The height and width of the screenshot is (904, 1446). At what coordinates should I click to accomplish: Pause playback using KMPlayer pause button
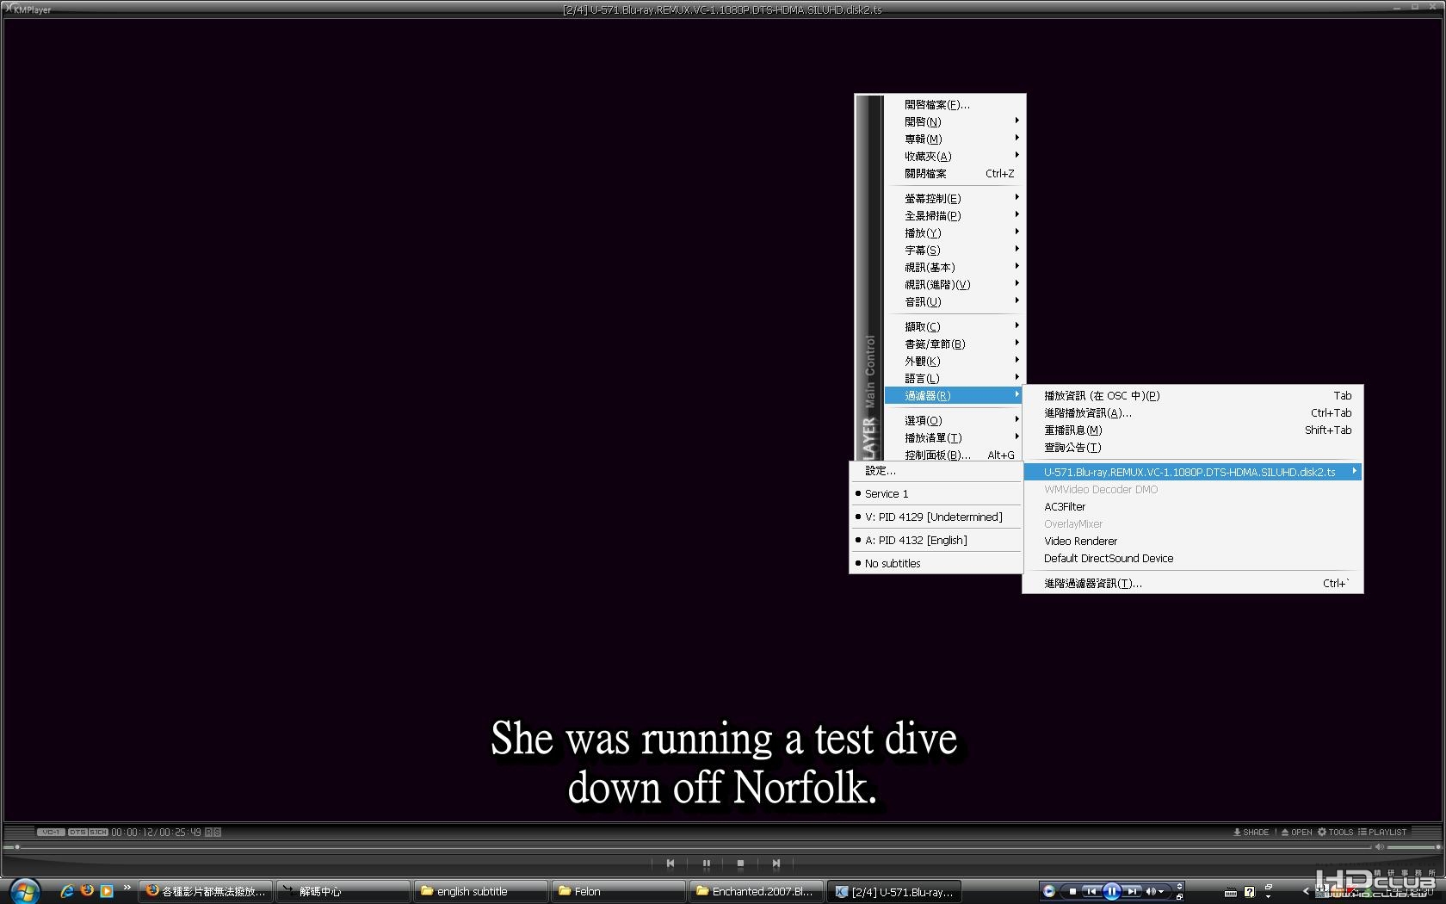coord(706,863)
